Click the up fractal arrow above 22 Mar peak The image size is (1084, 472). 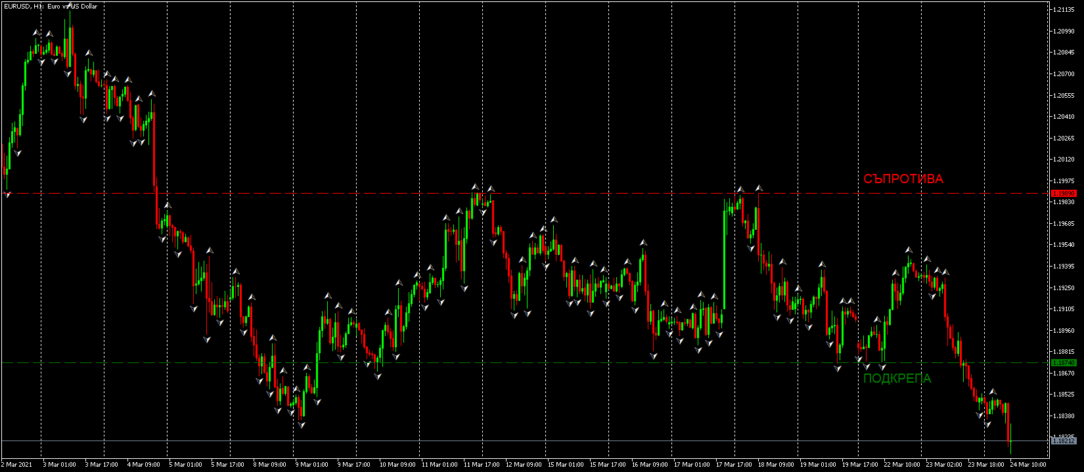[909, 250]
